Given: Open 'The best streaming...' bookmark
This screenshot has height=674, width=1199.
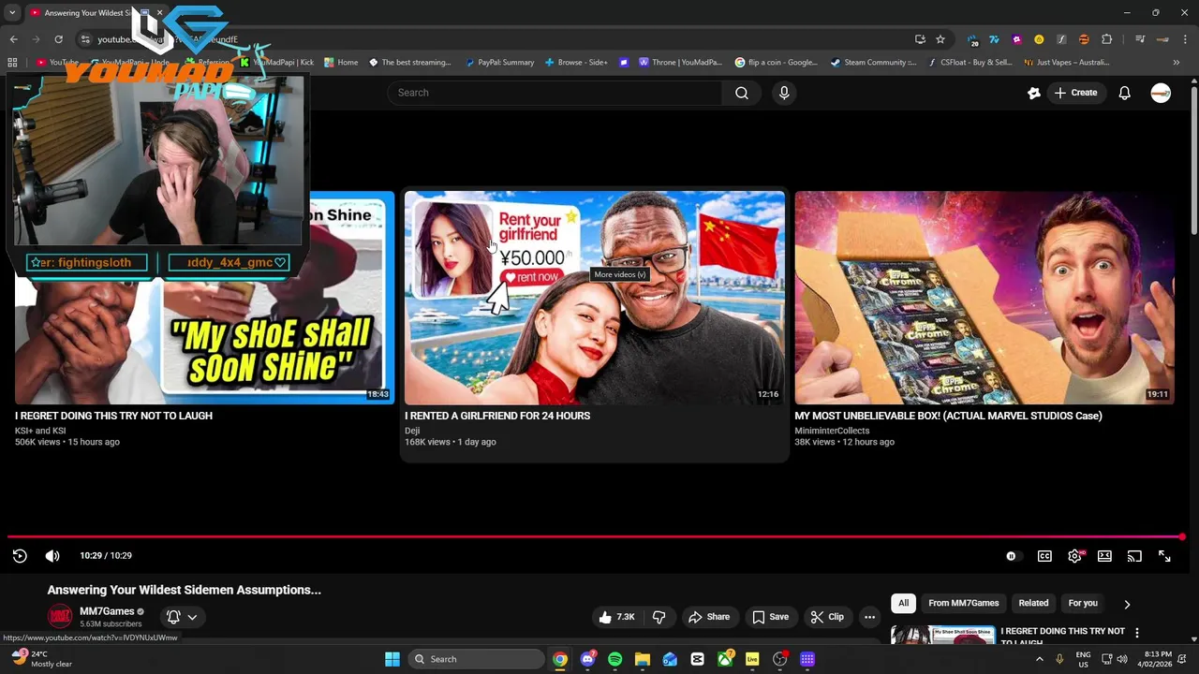Looking at the screenshot, I should (410, 63).
